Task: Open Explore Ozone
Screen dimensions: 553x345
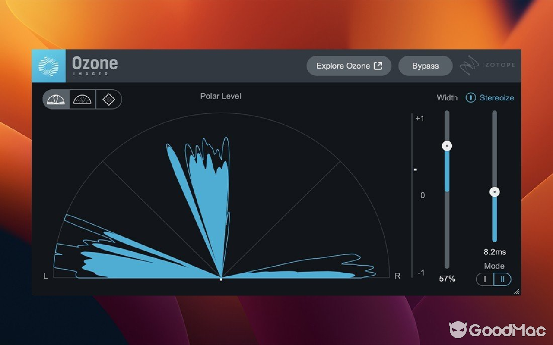Action: click(349, 66)
